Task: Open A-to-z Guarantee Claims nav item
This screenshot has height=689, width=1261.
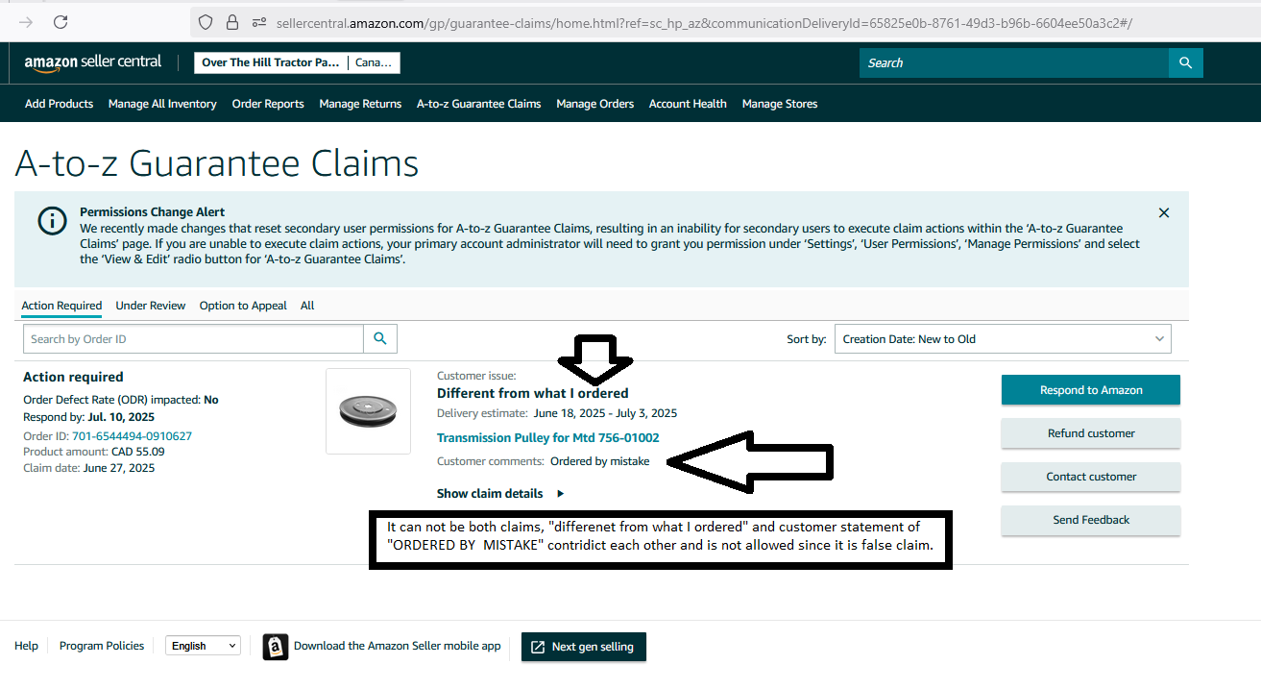Action: pos(478,104)
